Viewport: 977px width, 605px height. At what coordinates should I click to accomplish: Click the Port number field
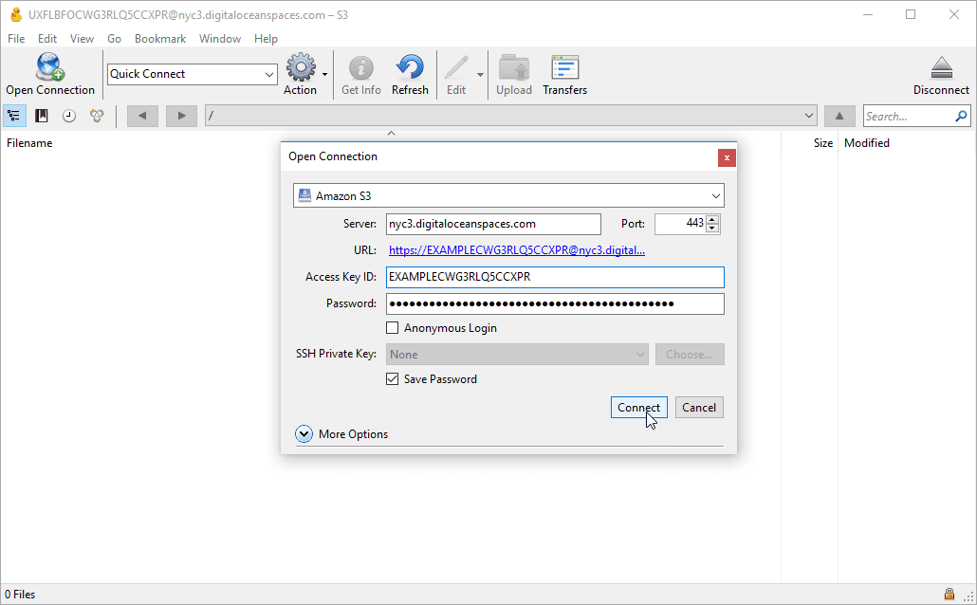pos(680,224)
